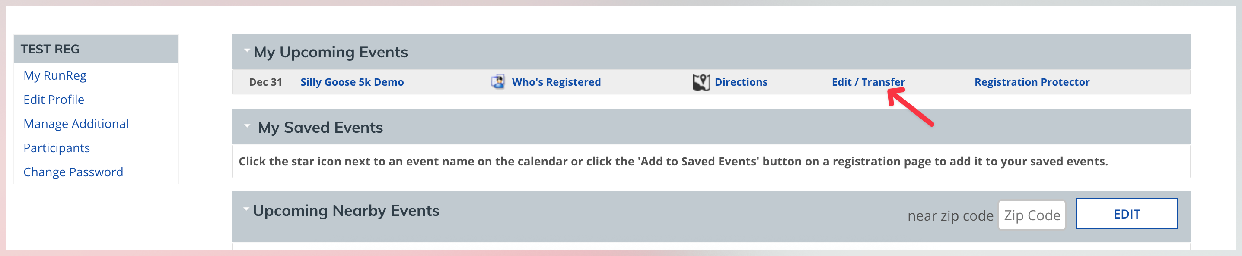The height and width of the screenshot is (256, 1242).
Task: Select Change Password in the sidebar
Action: [73, 172]
